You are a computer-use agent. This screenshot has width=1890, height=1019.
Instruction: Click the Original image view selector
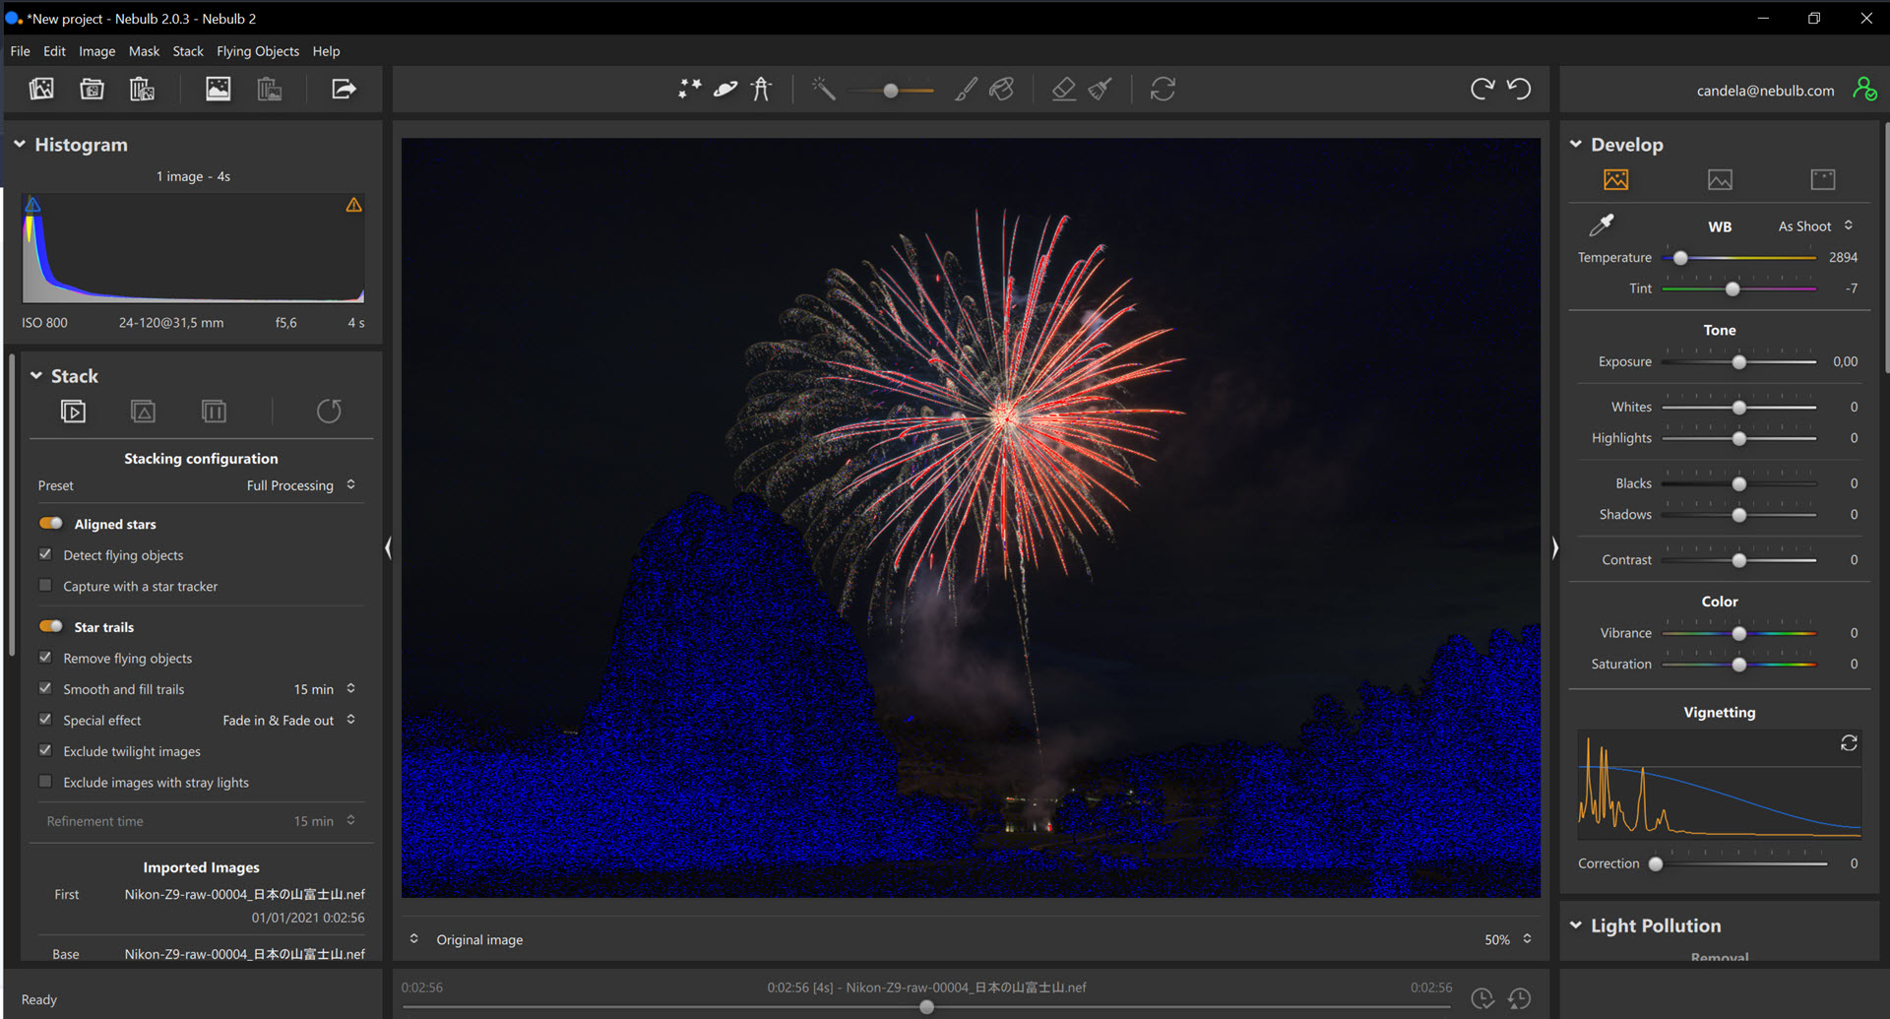point(478,940)
